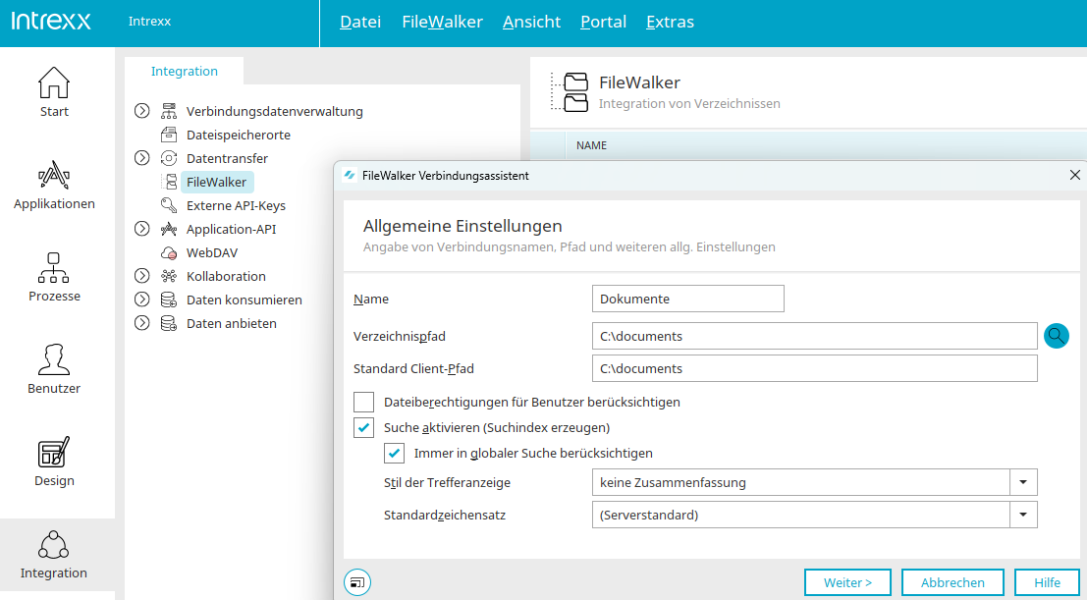The image size is (1087, 600).
Task: Open the Start module in sidebar
Action: [x=54, y=91]
